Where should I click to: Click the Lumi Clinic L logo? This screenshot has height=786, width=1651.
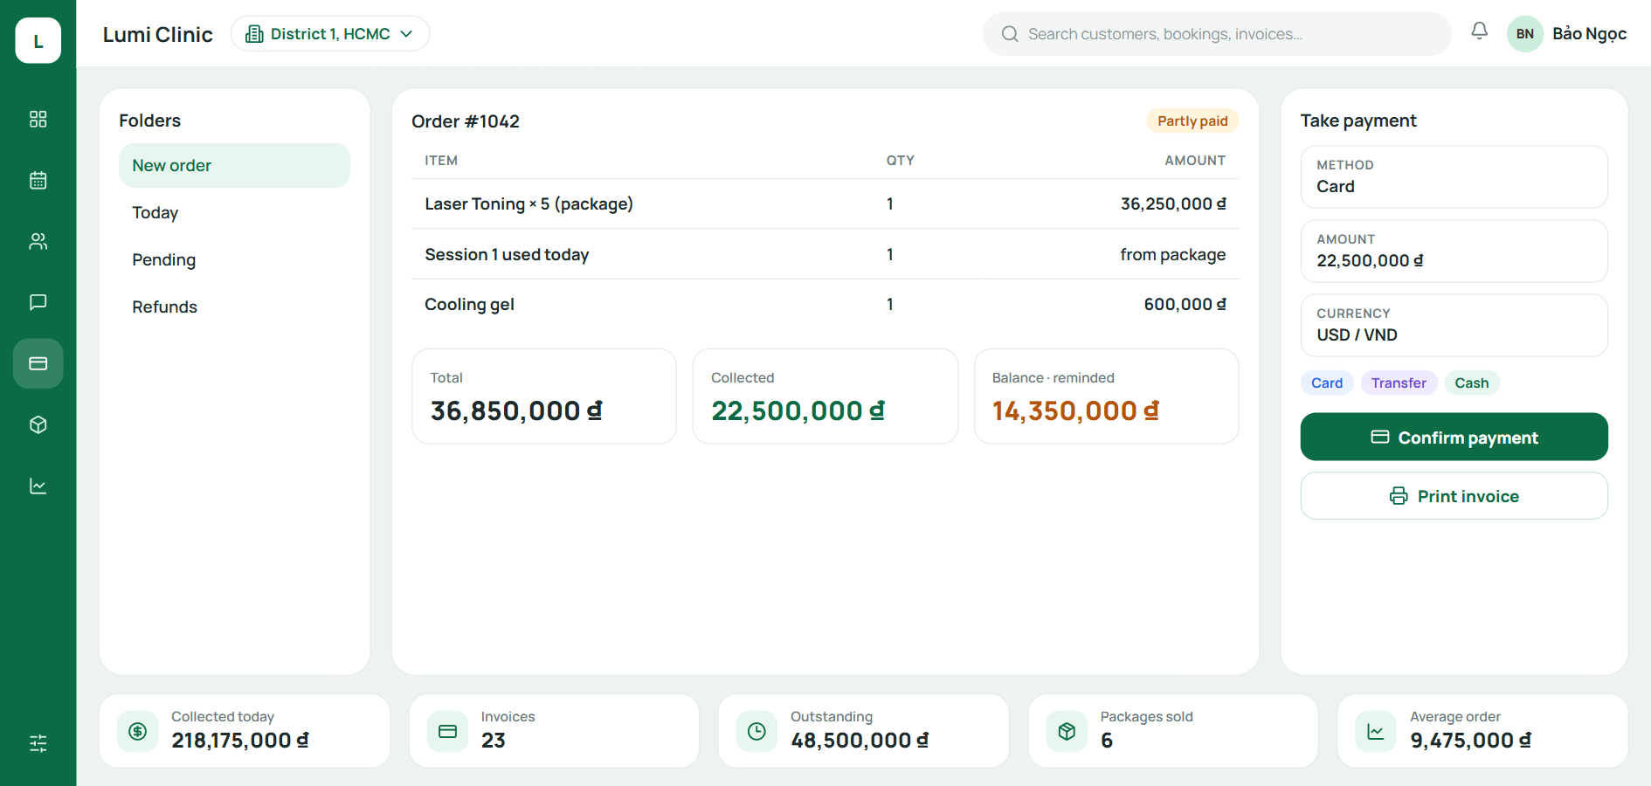[38, 40]
